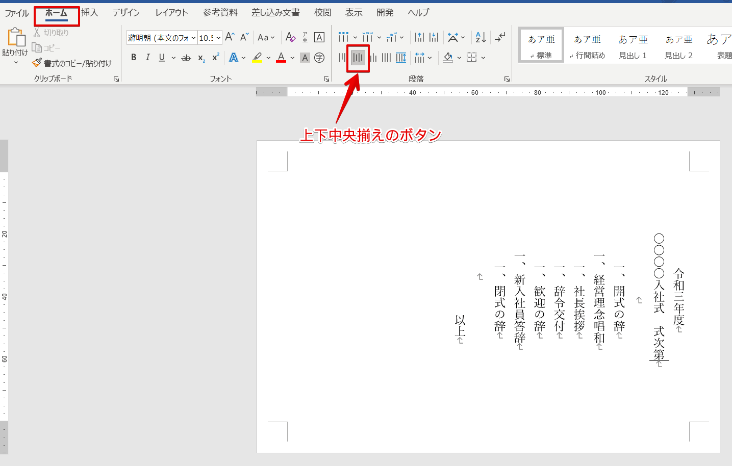The image size is (732, 466).
Task: Toggle italic (I) formatting
Action: (148, 58)
